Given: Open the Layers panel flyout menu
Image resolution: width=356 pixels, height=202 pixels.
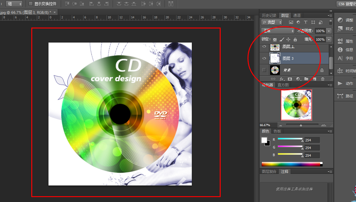Looking at the screenshot, I should 330,15.
